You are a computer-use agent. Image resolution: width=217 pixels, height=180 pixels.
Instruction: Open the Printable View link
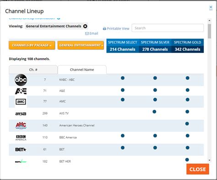(x=116, y=28)
